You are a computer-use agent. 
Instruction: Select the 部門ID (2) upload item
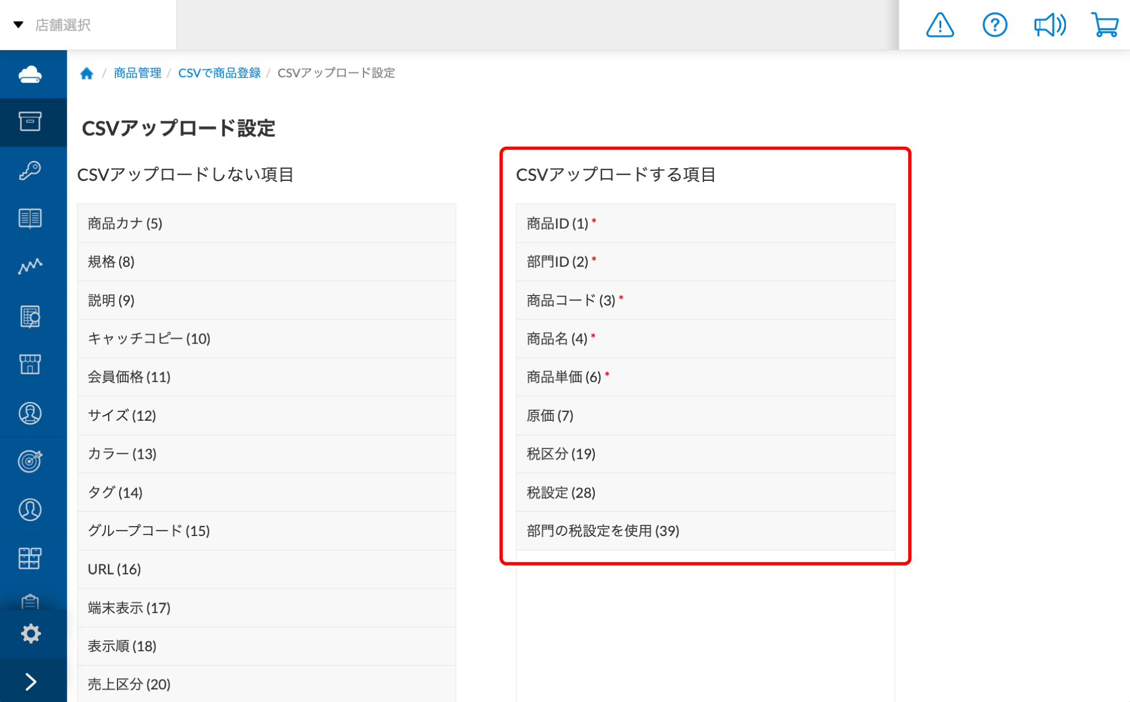coord(705,262)
